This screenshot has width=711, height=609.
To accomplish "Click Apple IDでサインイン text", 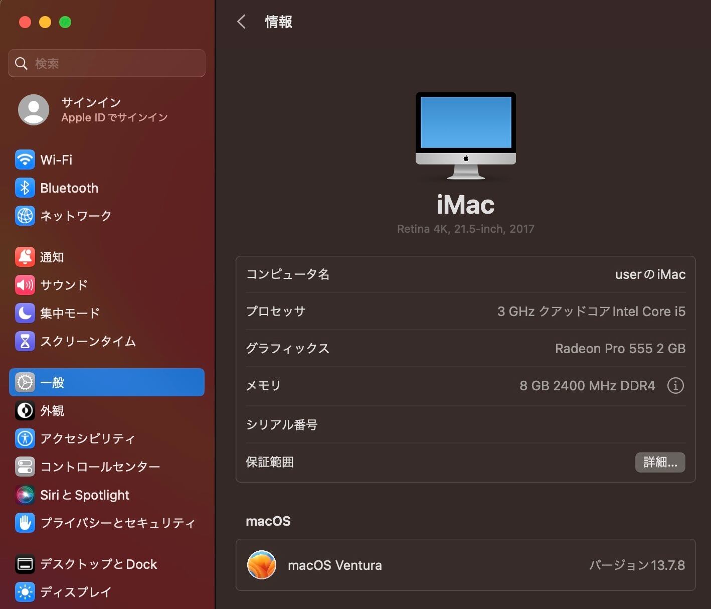I will (x=114, y=117).
